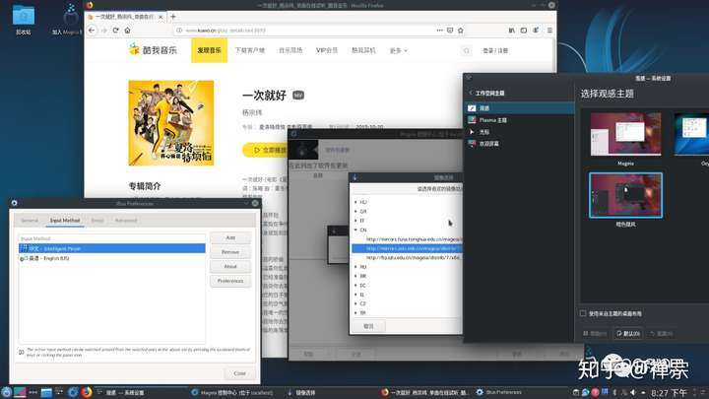Open 音乐现场 in Kuwo navigation
Screen dimensions: 709x399
(x=290, y=50)
